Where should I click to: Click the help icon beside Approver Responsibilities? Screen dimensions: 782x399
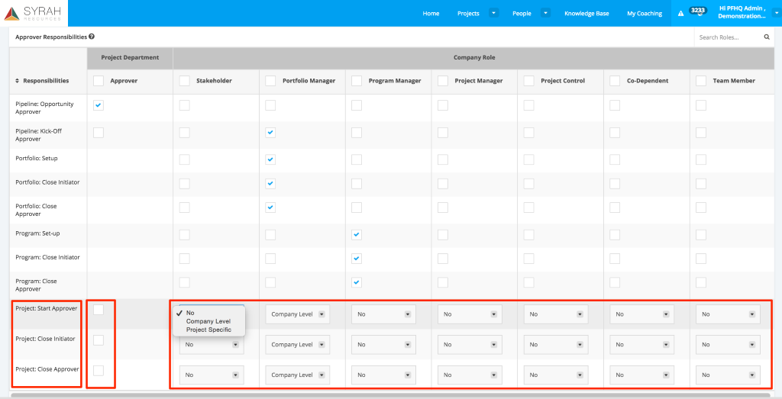pos(92,37)
